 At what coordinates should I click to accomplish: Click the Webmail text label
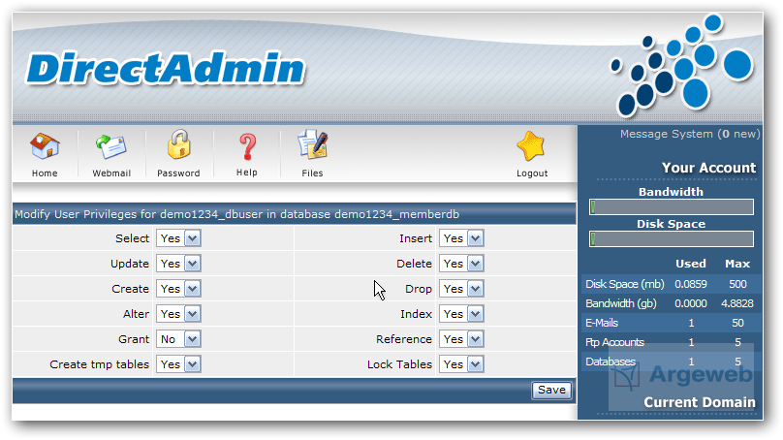[x=111, y=173]
